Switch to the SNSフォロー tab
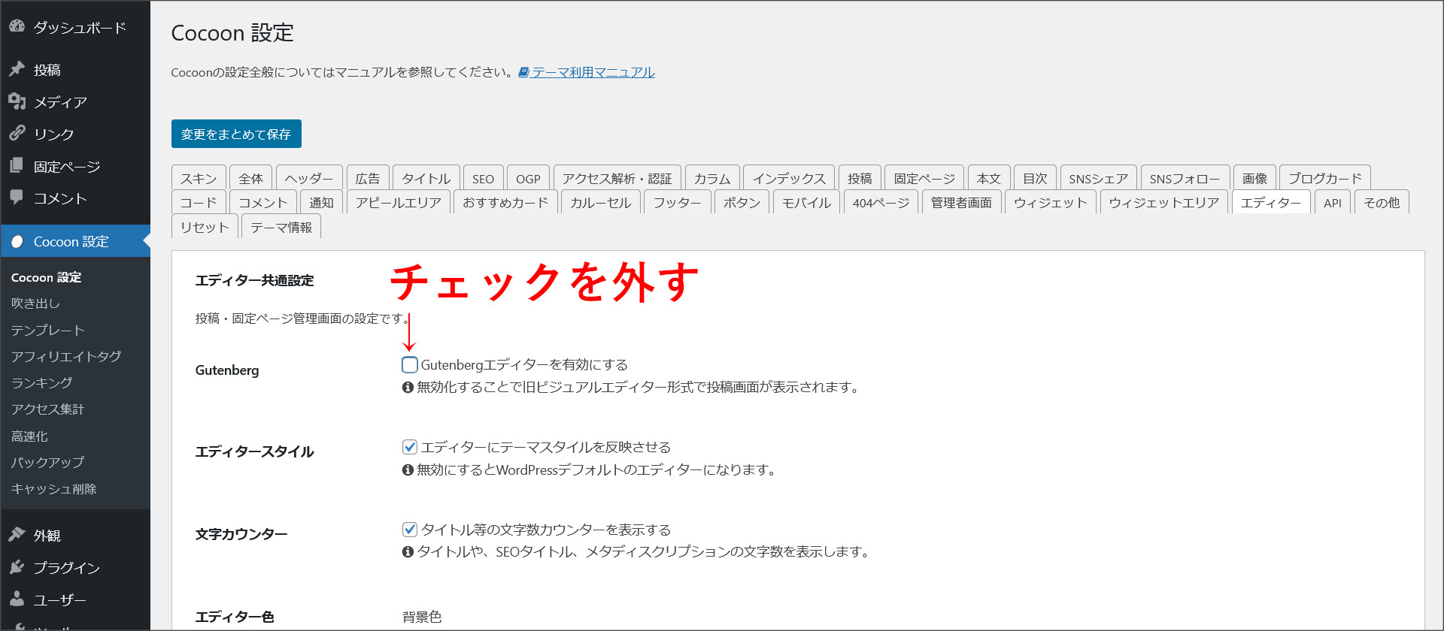Screen dimensions: 1444x631 1185,178
